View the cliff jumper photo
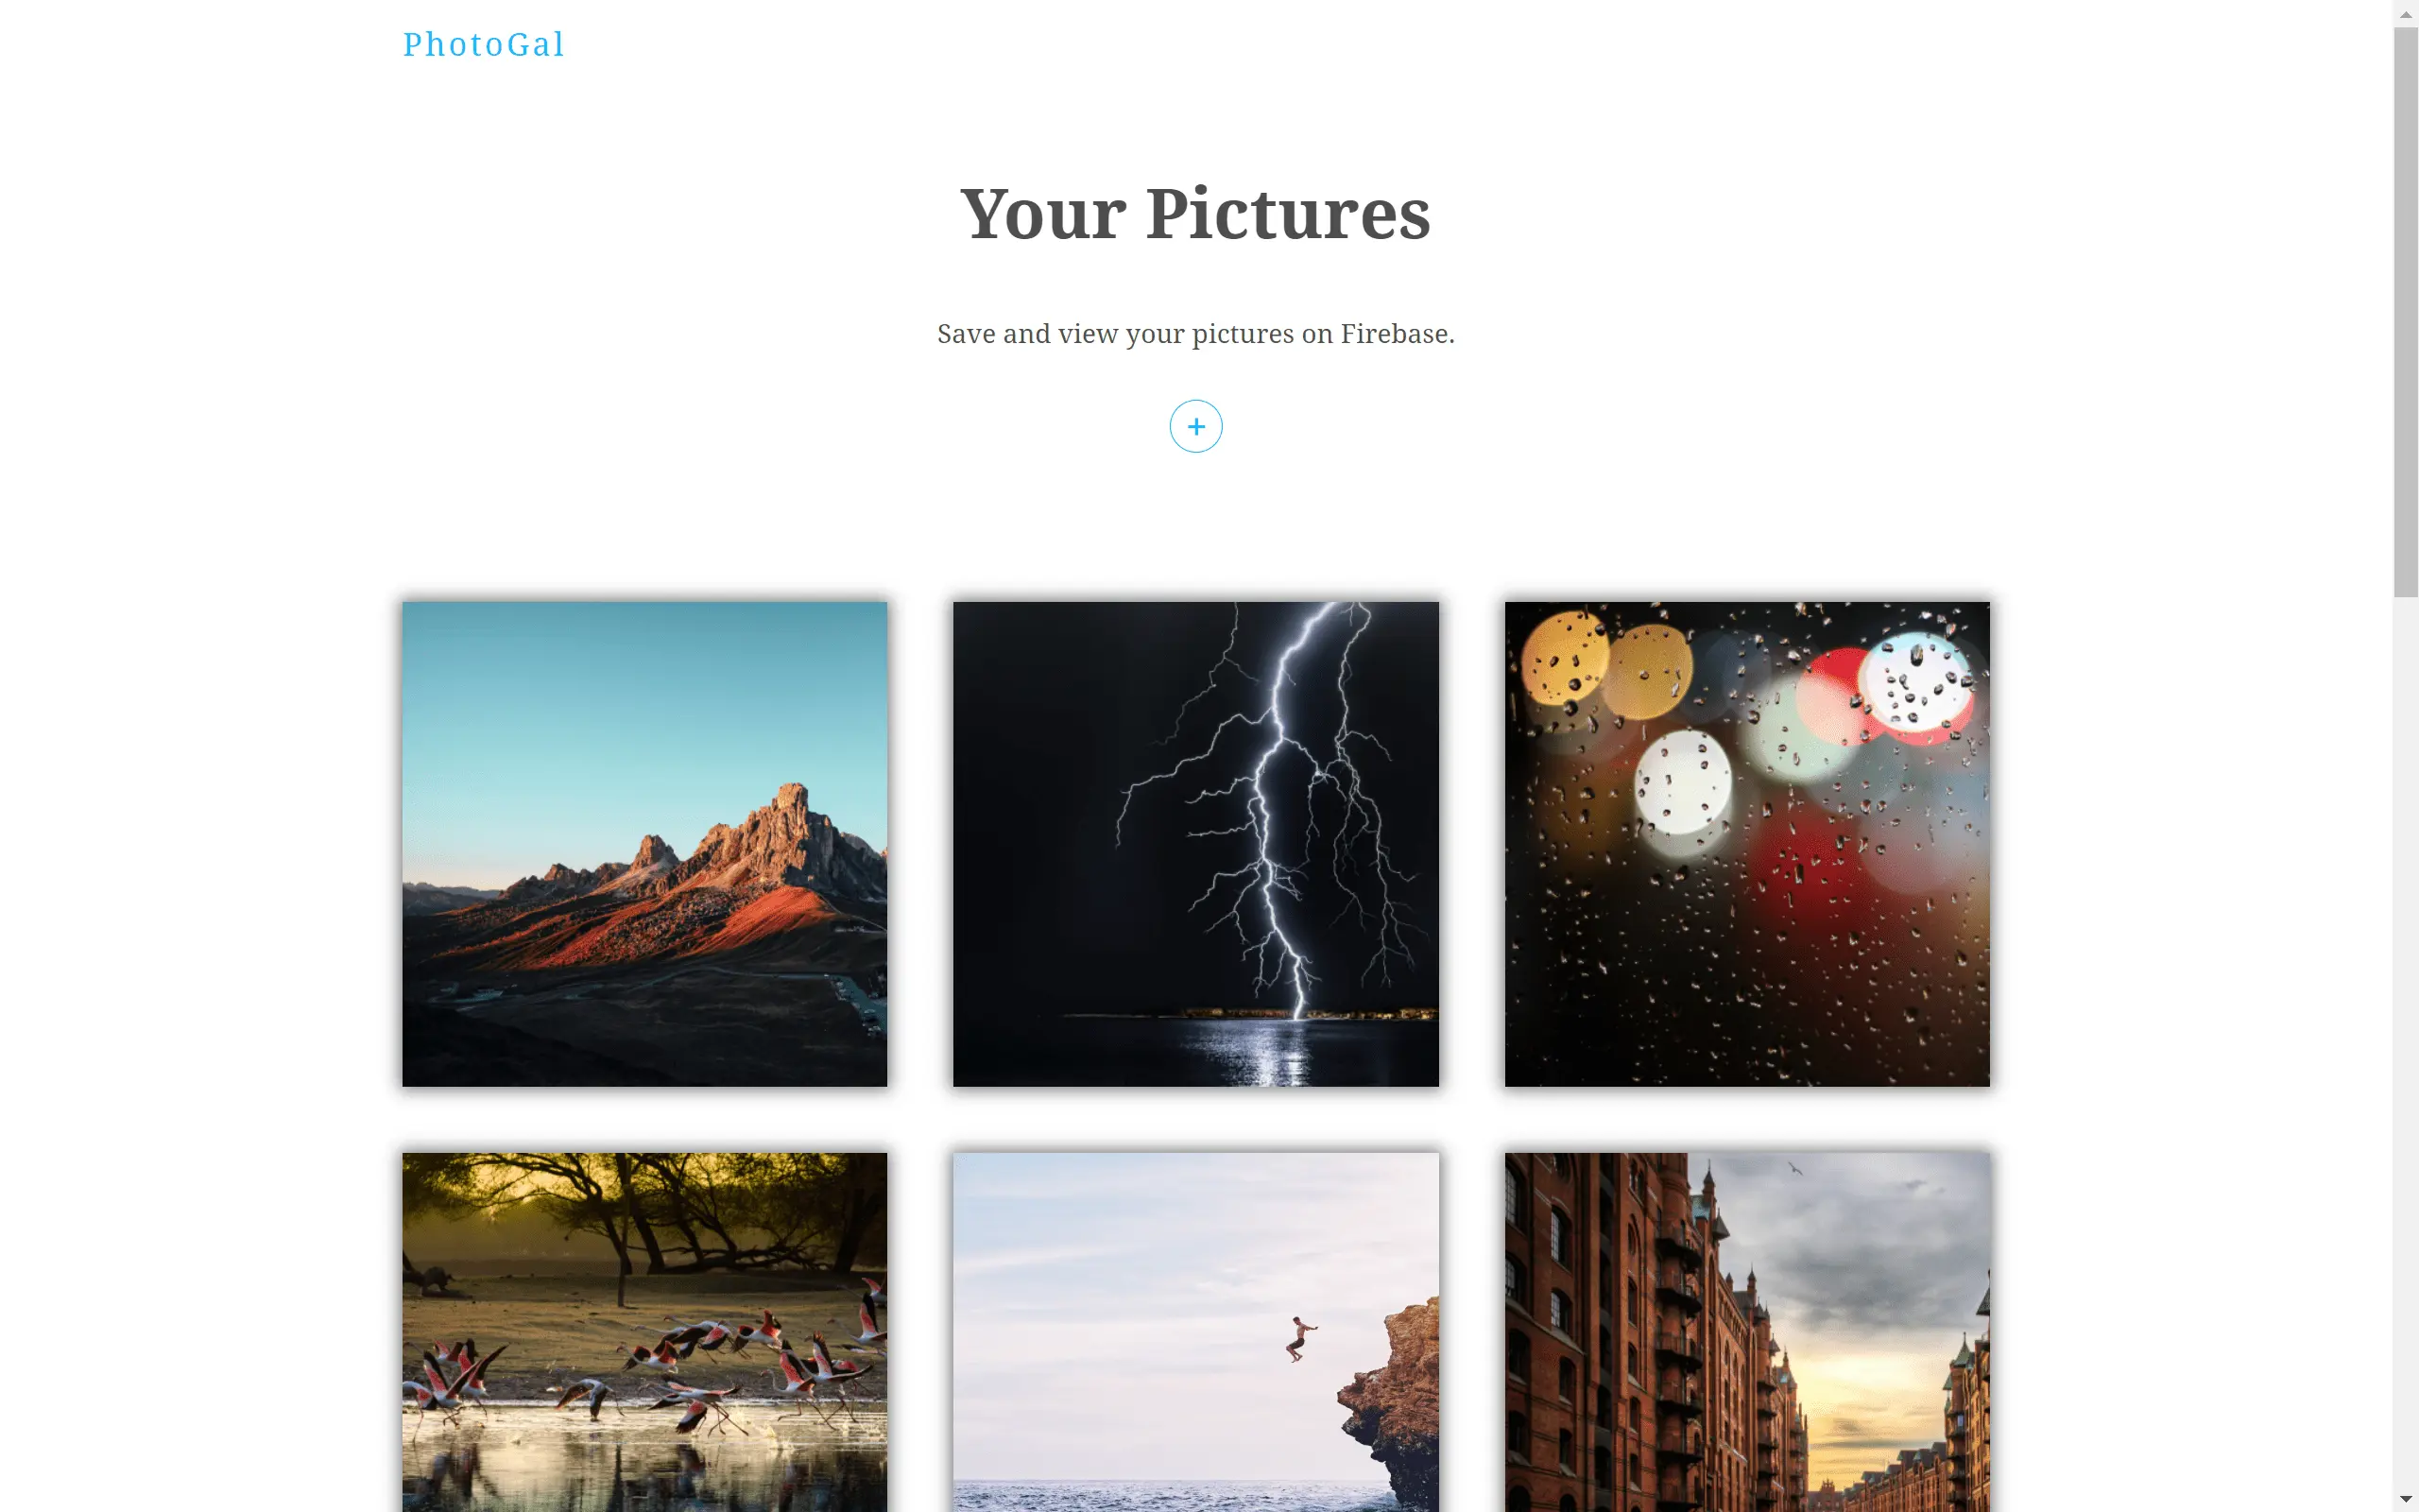This screenshot has height=1512, width=2419. coord(1195,1332)
